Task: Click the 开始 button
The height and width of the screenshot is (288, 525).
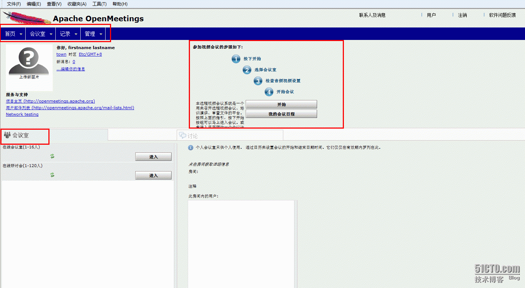Action: 281,104
